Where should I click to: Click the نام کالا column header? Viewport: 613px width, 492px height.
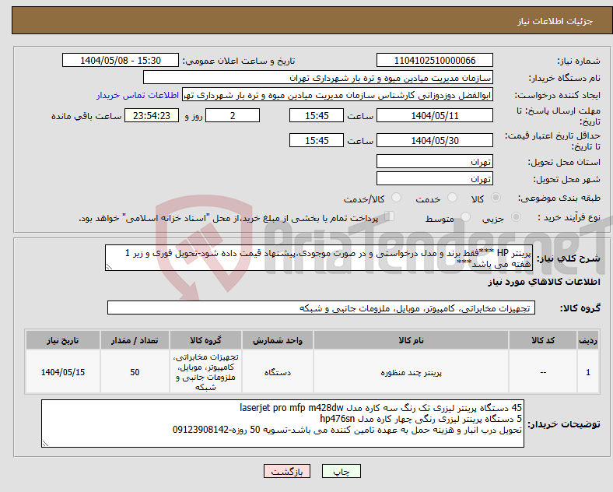[x=411, y=340]
